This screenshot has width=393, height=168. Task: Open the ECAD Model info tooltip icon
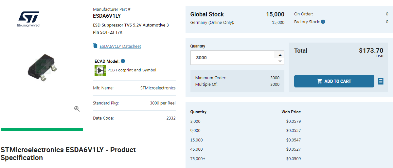[x=123, y=61]
